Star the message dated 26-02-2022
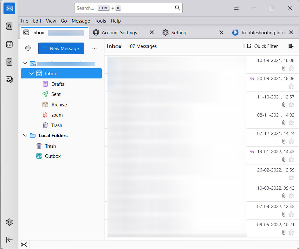The height and width of the screenshot is (249, 299). pyautogui.click(x=291, y=178)
